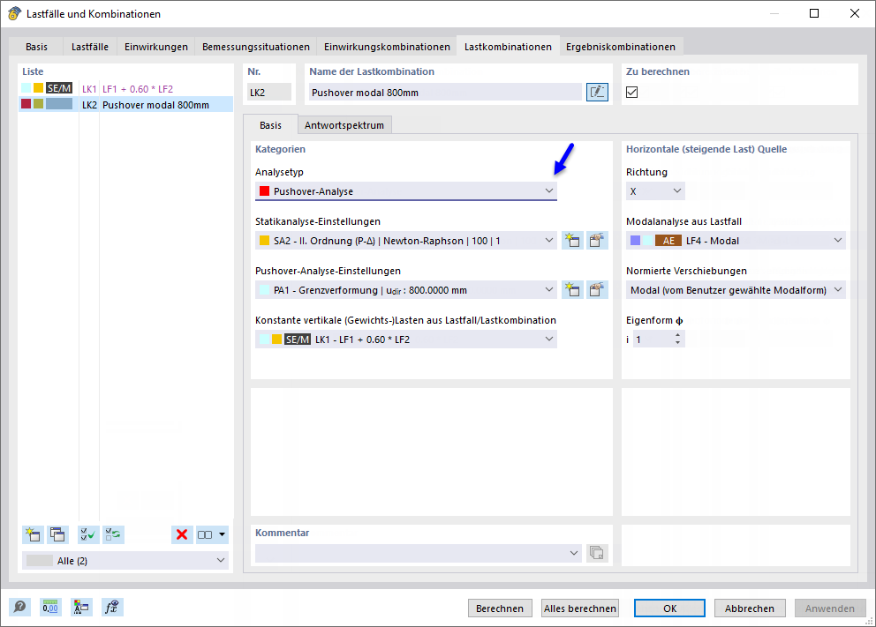Create new static analysis settings

pos(572,240)
